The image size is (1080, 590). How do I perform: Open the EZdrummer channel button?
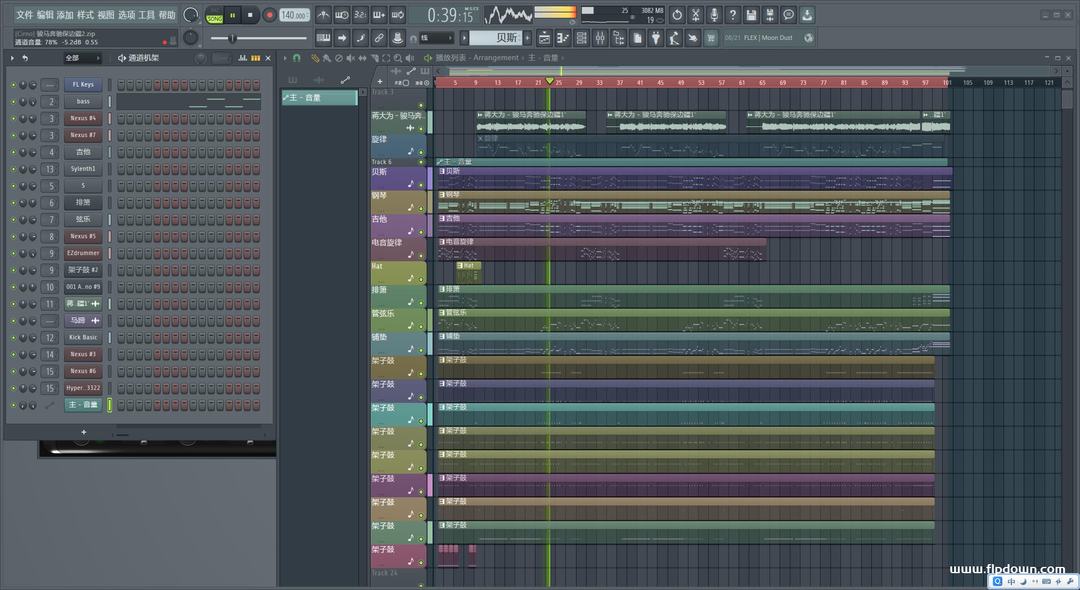click(x=83, y=253)
